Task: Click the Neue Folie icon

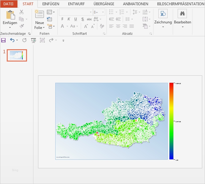Action: coord(40,15)
